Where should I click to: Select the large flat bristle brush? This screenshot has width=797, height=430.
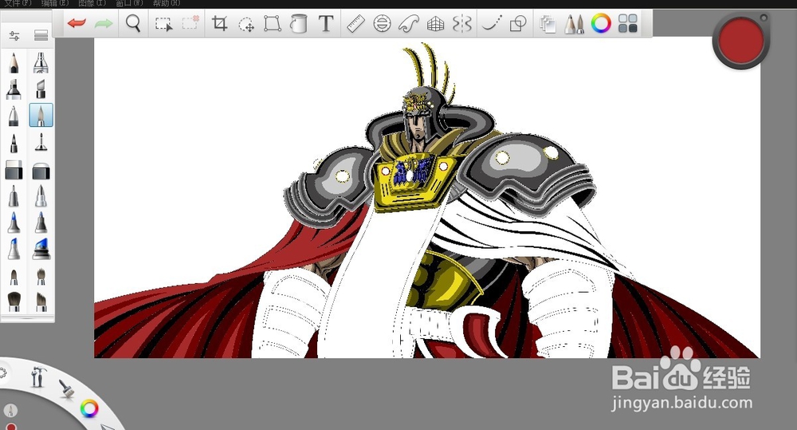tap(14, 302)
